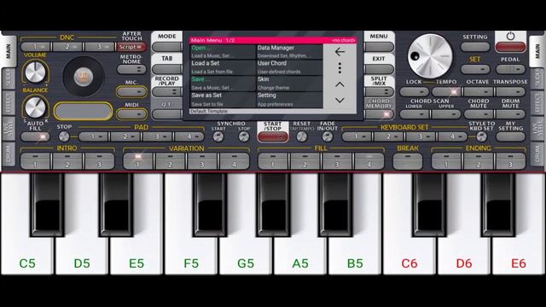Select 'Save as Set' menu entry
Screen dimensions: 546x307
(x=223, y=100)
